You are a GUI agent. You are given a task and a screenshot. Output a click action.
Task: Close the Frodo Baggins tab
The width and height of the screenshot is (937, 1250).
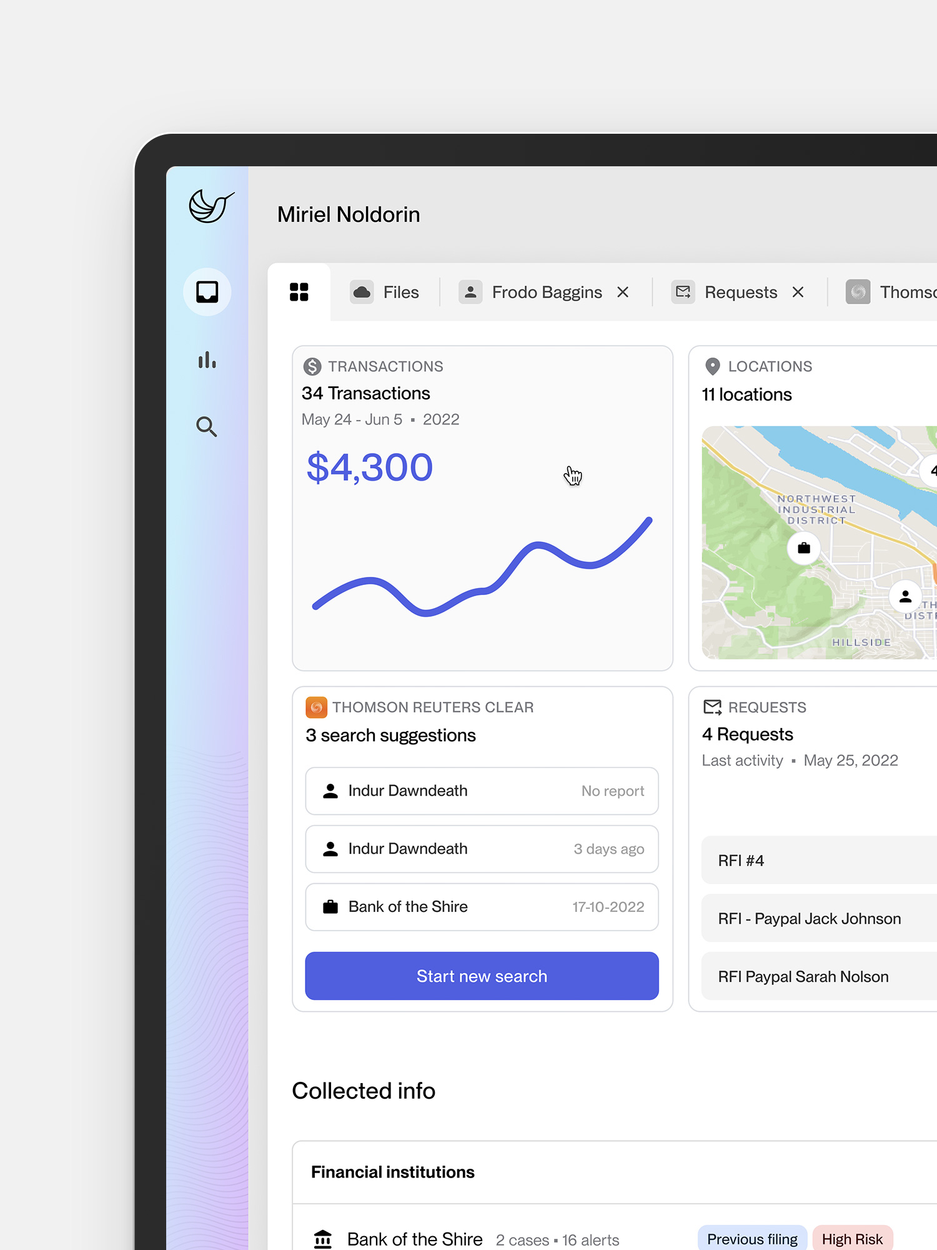(x=623, y=292)
